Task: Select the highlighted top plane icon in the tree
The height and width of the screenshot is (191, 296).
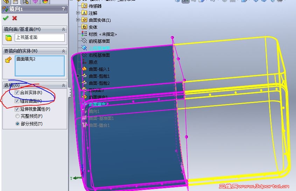Action: coord(84,48)
